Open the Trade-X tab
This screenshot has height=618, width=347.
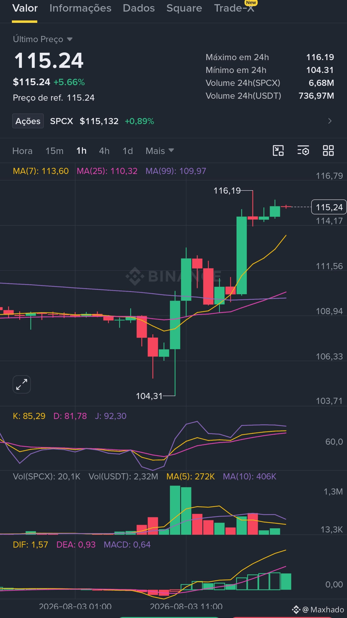tap(234, 8)
